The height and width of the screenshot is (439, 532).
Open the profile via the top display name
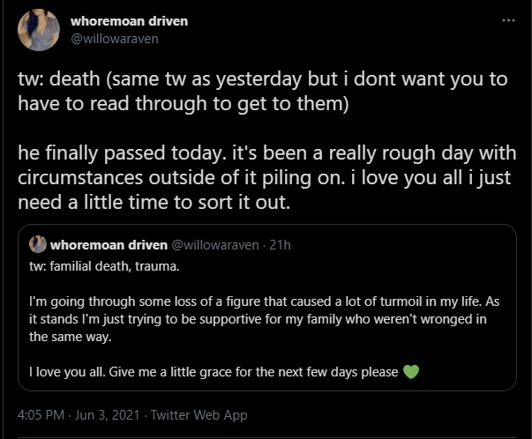[129, 20]
